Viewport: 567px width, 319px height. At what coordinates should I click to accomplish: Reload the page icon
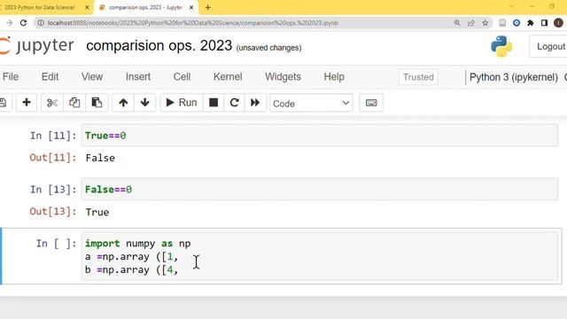pyautogui.click(x=24, y=23)
